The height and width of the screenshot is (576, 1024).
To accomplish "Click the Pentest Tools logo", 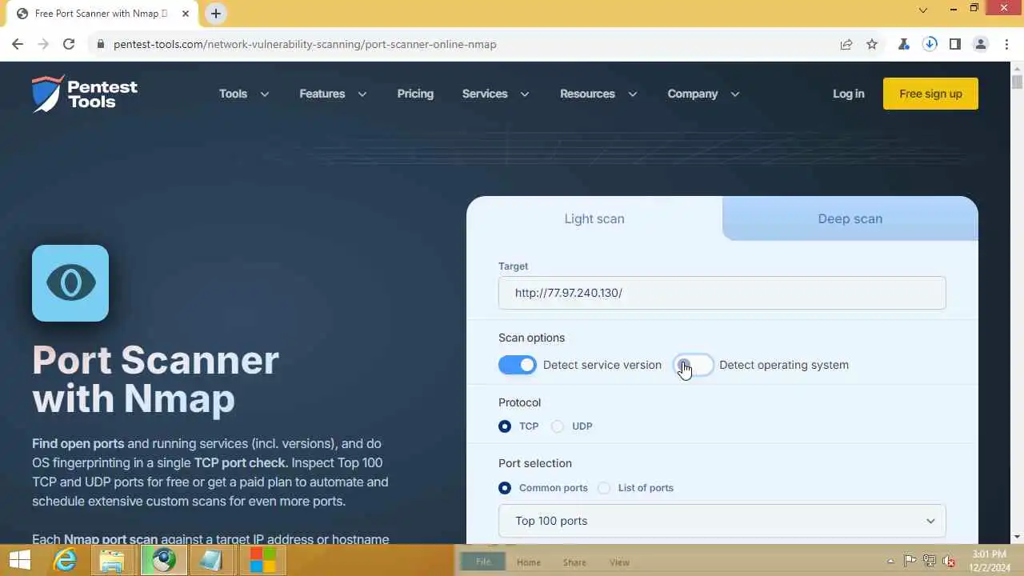I will tap(85, 94).
